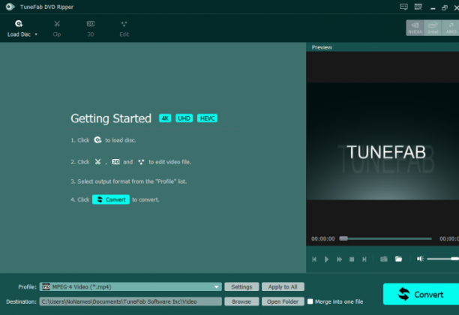Viewport: 459px width, 315px height.
Task: Play the preview video
Action: (327, 259)
